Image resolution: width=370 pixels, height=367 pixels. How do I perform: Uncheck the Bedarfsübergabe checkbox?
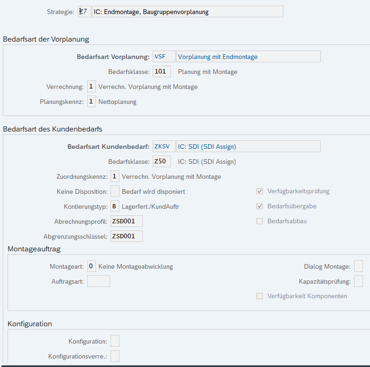pyautogui.click(x=259, y=206)
